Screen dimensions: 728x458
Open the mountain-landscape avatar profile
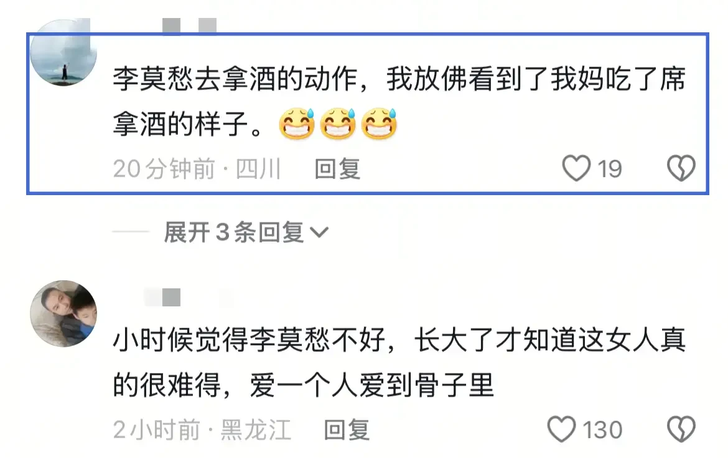tap(63, 52)
